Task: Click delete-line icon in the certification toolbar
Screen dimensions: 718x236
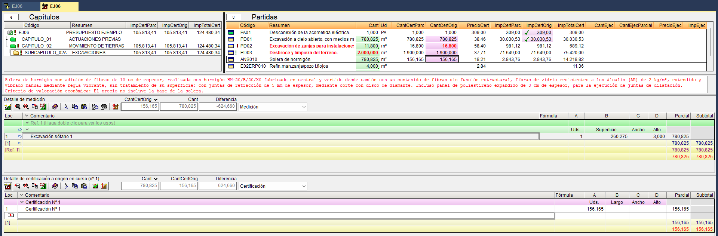Action: [26, 186]
